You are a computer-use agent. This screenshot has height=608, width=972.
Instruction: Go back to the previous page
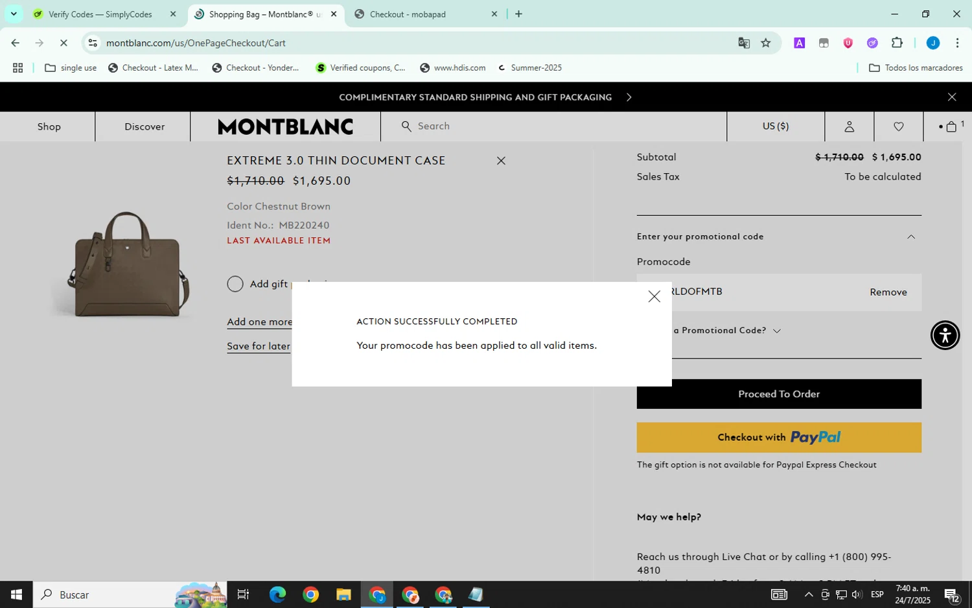tap(15, 43)
